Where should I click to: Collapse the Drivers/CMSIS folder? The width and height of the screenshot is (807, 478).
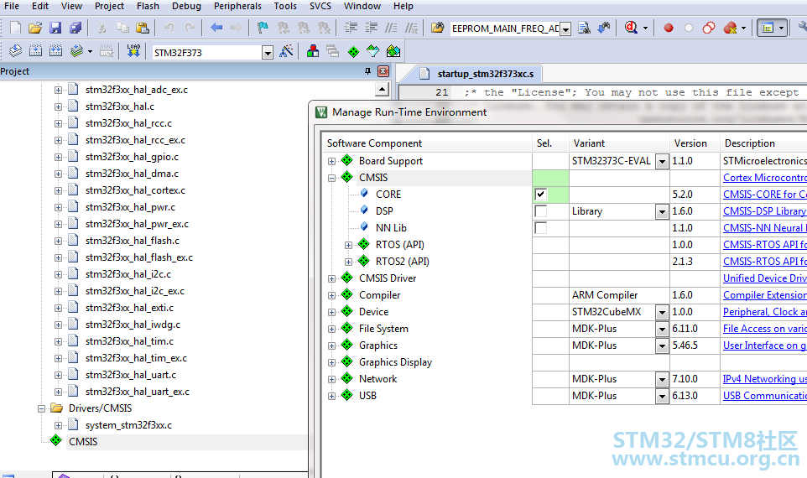click(x=41, y=408)
